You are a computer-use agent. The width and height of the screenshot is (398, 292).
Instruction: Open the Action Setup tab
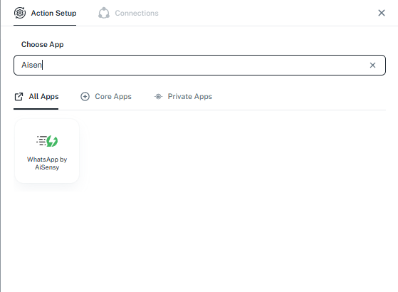click(45, 13)
